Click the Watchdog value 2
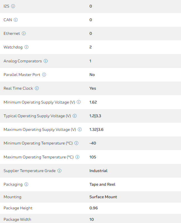The image size is (181, 223). (x=91, y=47)
